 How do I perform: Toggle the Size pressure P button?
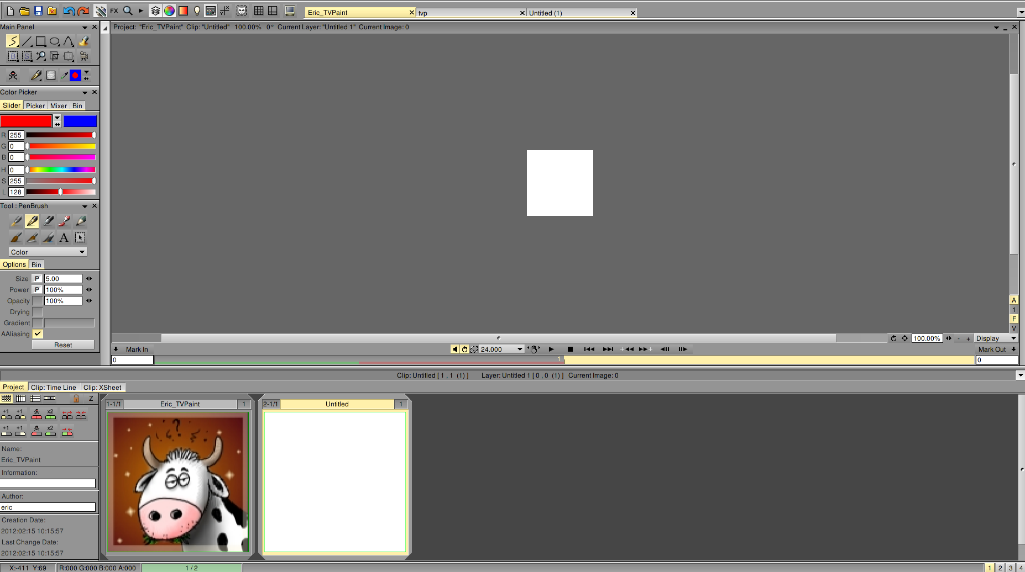pos(38,279)
